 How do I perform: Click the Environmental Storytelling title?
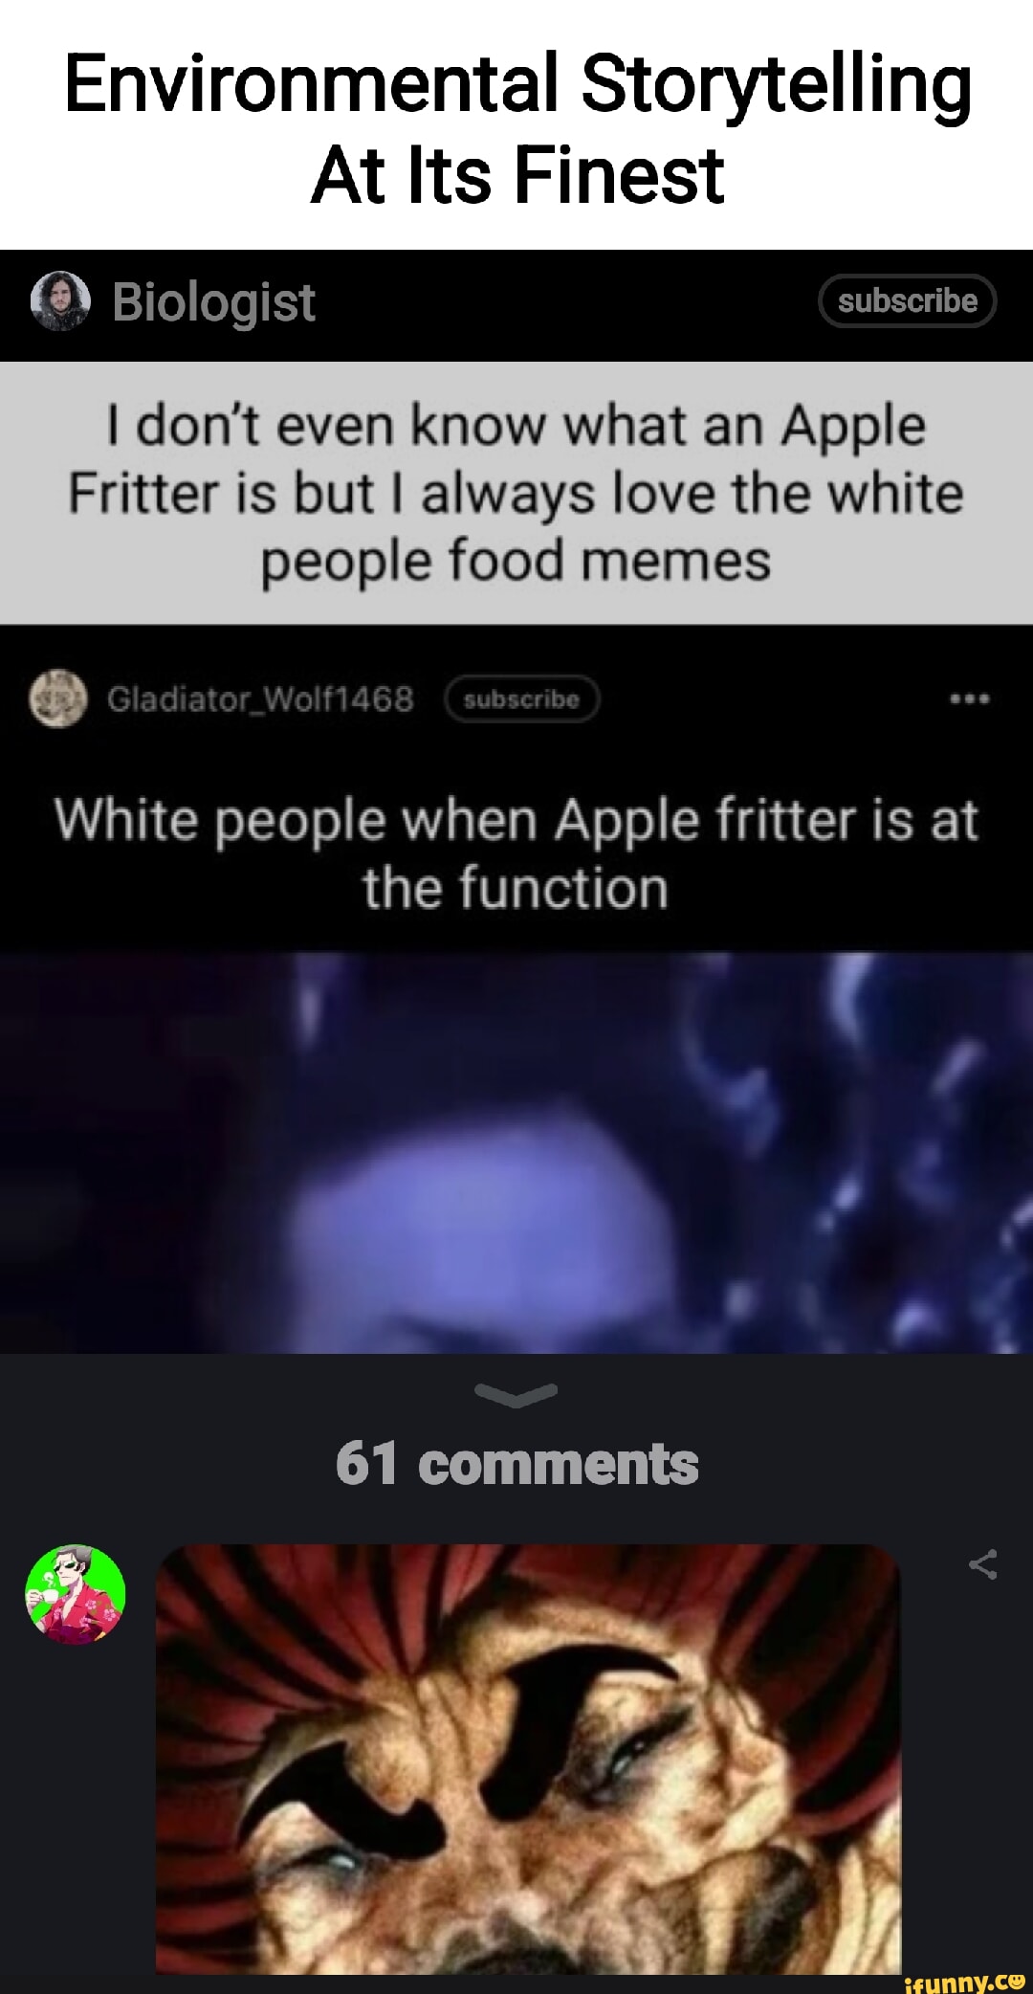click(517, 84)
